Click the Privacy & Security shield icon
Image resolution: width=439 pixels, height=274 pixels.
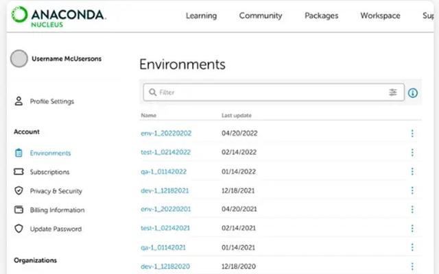19,191
